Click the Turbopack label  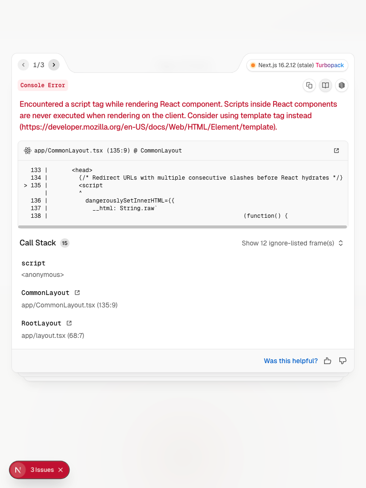330,65
